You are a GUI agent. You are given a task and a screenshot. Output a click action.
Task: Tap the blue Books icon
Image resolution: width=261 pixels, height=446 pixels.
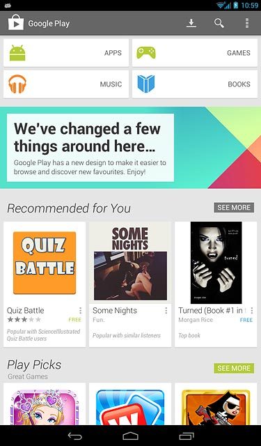point(146,84)
